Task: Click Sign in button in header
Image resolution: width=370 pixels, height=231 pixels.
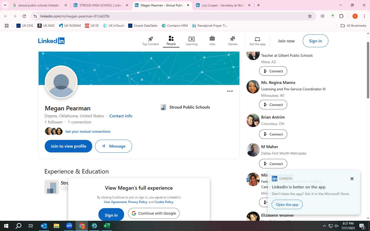Action: (315, 41)
